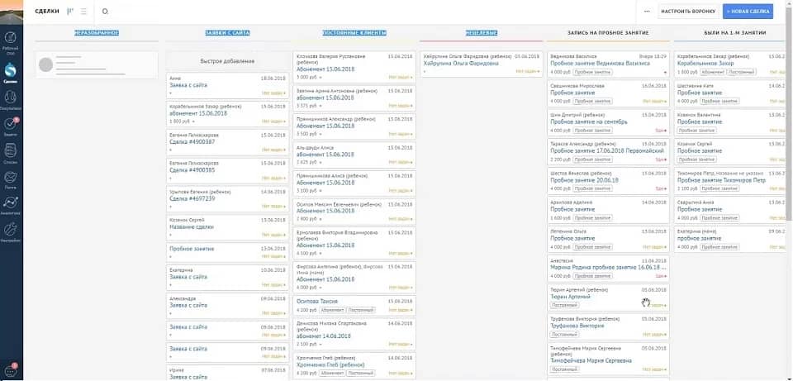The image size is (793, 381).
Task: Select the Постоянные клиенты column header
Action: click(x=354, y=33)
